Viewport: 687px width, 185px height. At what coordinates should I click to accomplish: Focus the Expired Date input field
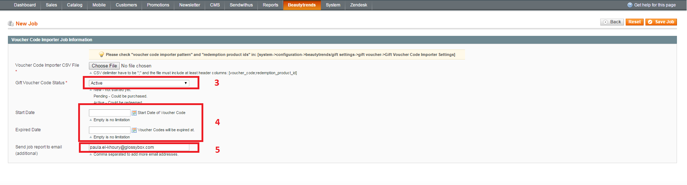coord(110,130)
